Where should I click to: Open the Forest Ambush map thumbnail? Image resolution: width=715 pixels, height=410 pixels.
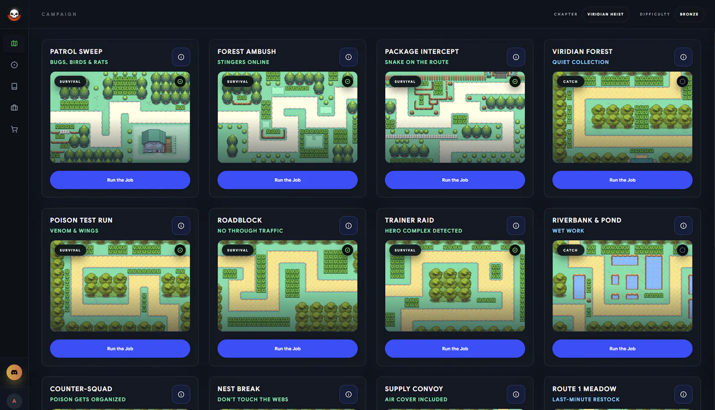[x=287, y=117]
